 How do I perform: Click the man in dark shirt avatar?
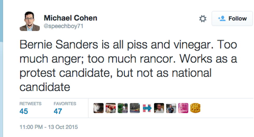click(x=171, y=108)
